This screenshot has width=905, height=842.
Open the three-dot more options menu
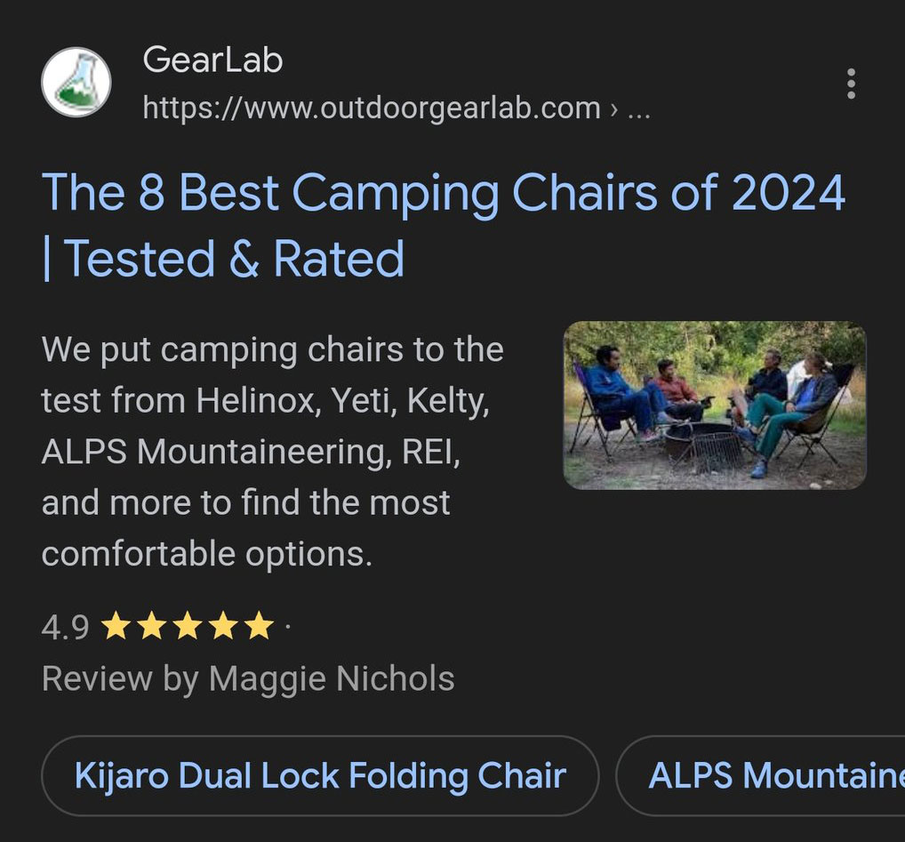coord(851,84)
